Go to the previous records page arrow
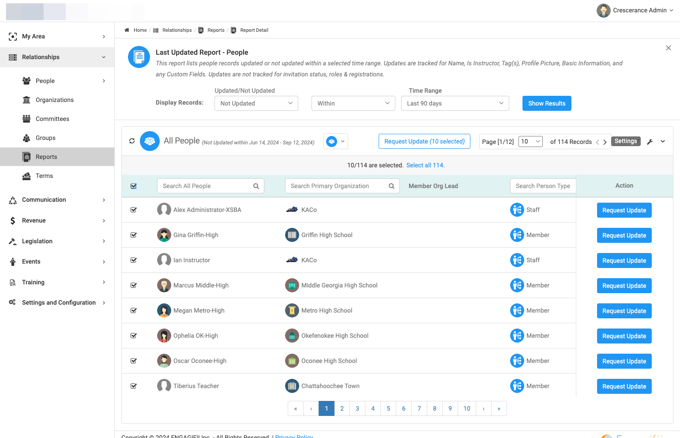Screen dimensions: 680x438 point(597,142)
